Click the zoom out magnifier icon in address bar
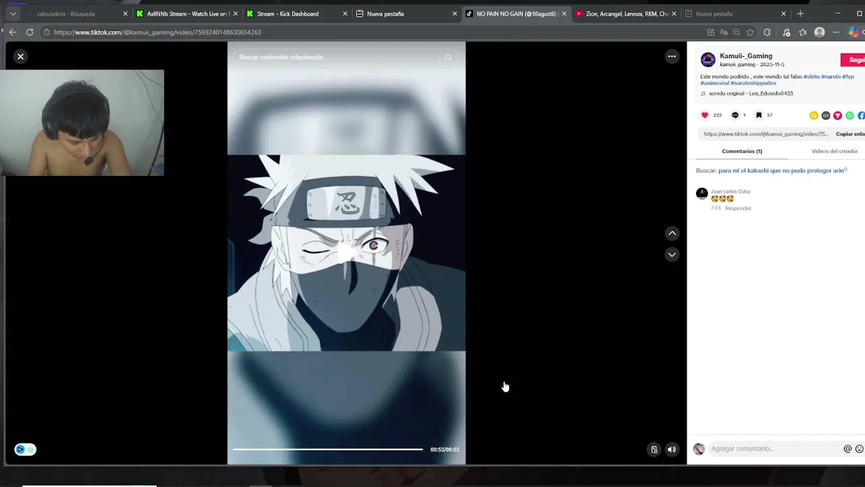This screenshot has height=487, width=865. tap(737, 32)
